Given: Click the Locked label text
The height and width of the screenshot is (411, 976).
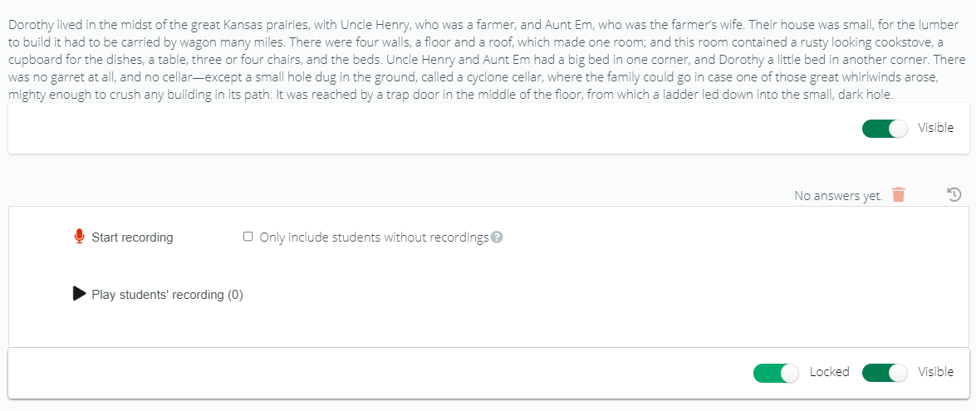Looking at the screenshot, I should click(x=829, y=372).
